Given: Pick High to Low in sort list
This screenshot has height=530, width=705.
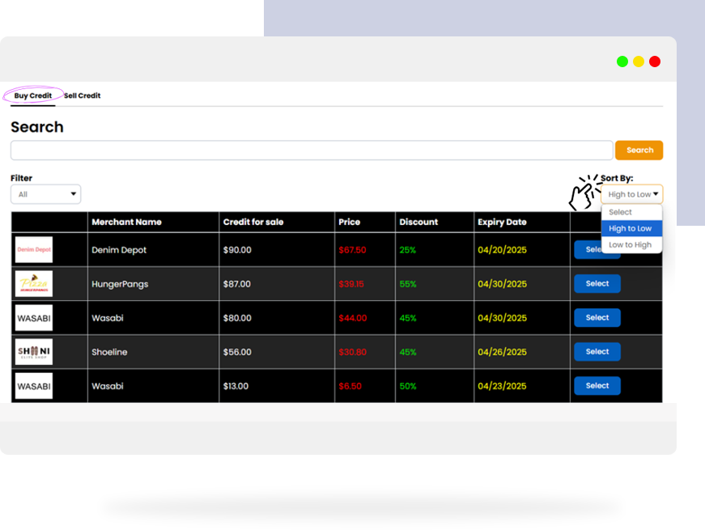Looking at the screenshot, I should [631, 228].
